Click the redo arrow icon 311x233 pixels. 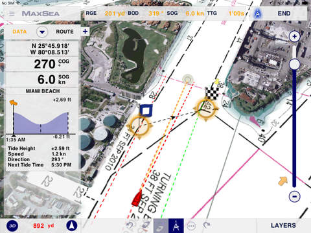click(207, 225)
